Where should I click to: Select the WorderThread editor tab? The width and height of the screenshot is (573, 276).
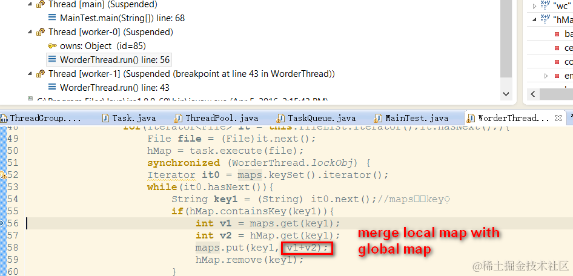(x=514, y=118)
